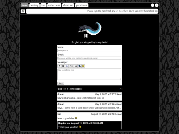
Task: Insert a link using the globe icon
Action: point(80,66)
